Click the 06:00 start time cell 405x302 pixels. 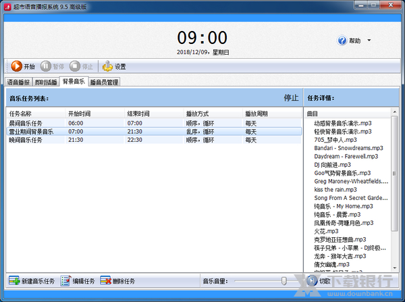76,123
